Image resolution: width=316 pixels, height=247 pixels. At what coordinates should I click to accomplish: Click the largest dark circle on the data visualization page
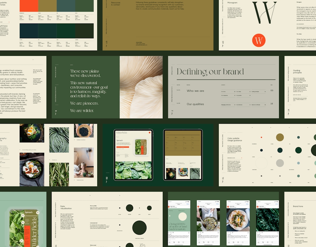(x=139, y=228)
